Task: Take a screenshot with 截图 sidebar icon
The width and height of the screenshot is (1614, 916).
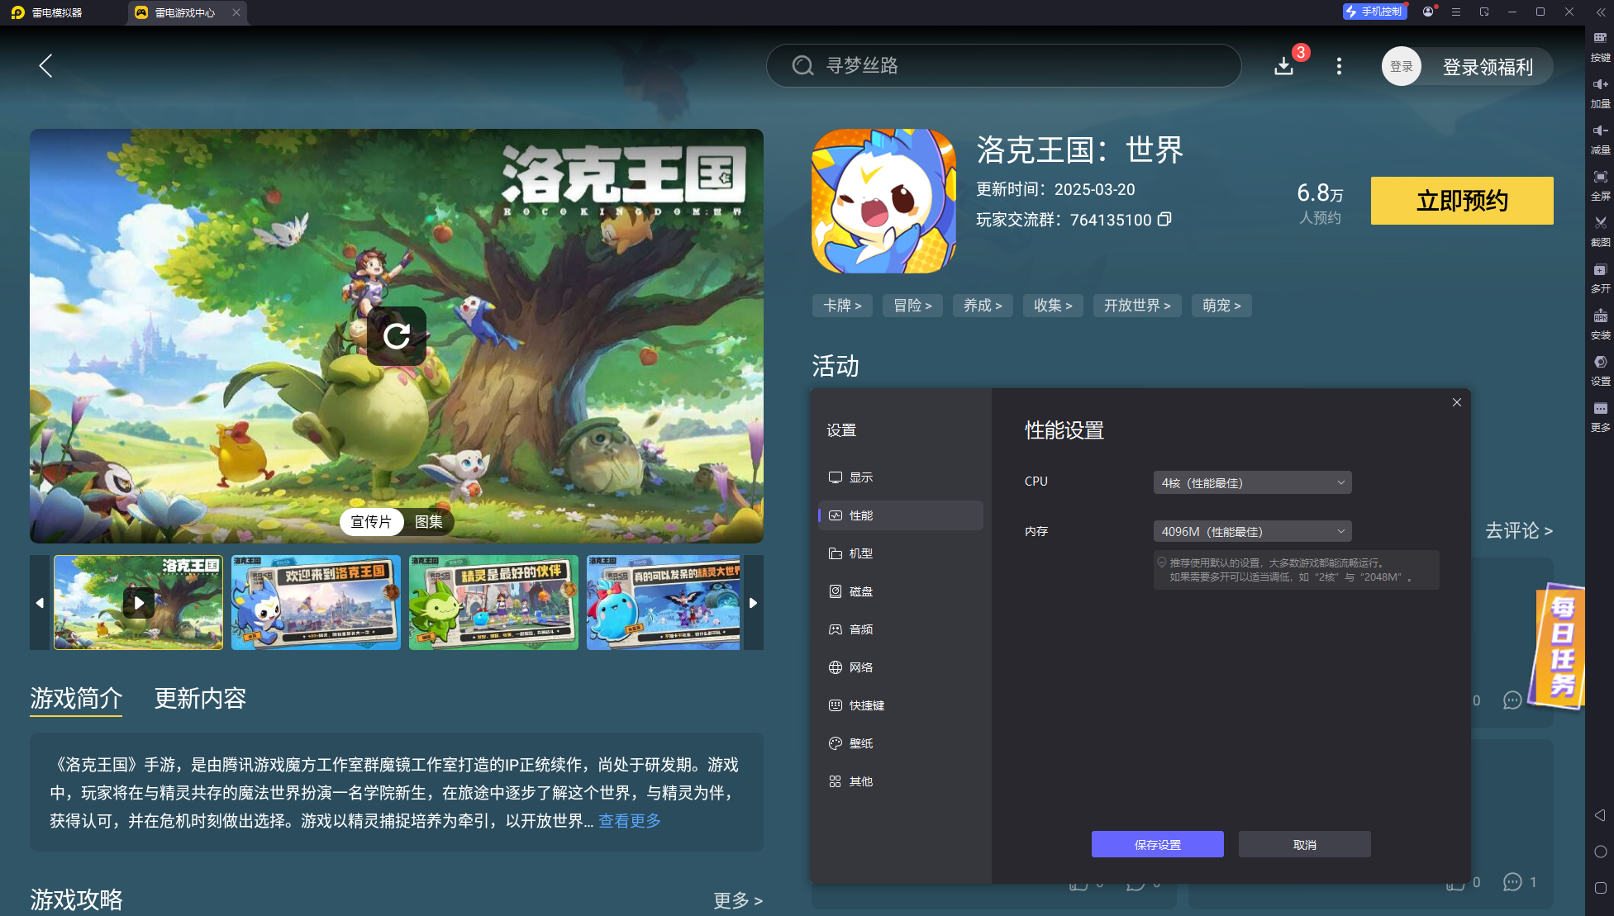Action: point(1600,232)
